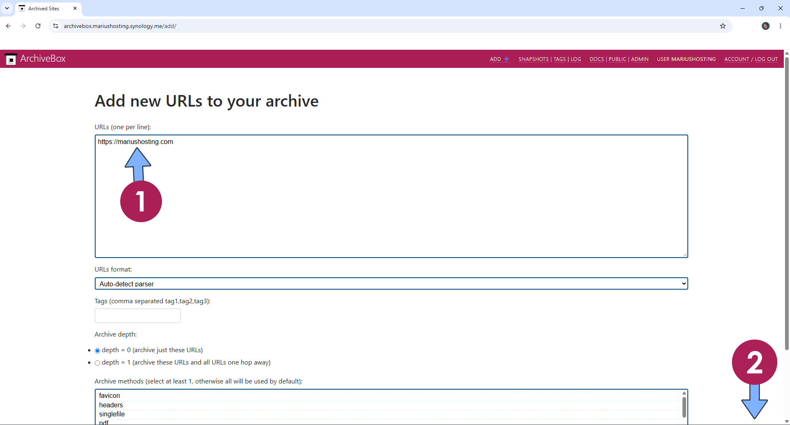Select depth = 1 radio button

(97, 363)
